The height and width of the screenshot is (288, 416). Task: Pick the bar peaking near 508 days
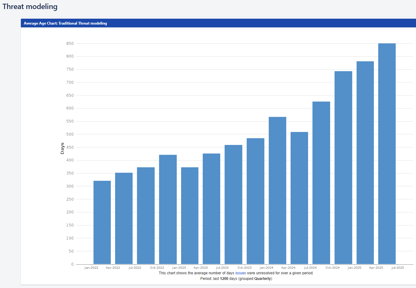point(299,198)
